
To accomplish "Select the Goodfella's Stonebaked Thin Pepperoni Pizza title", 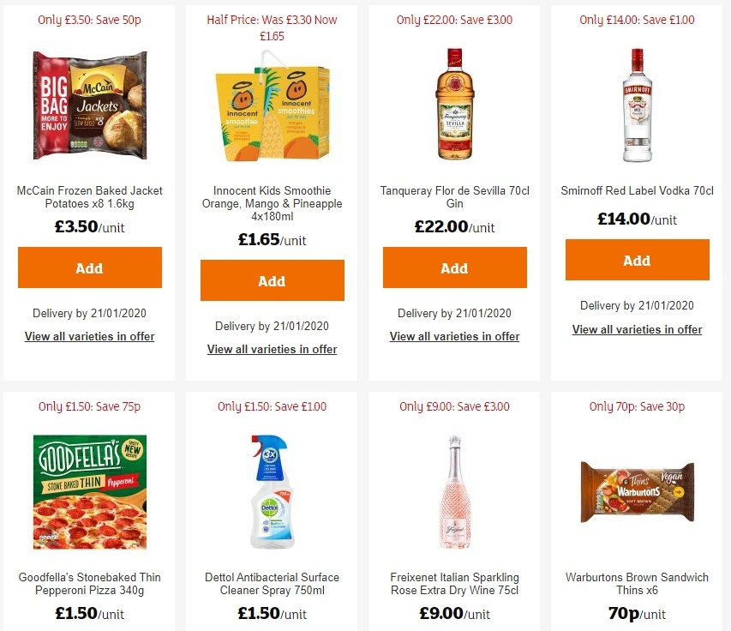I will (x=89, y=584).
